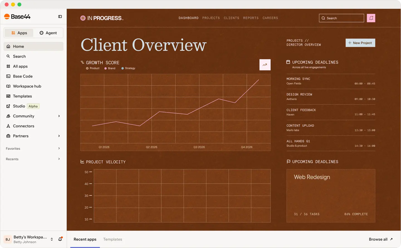The width and height of the screenshot is (401, 248).
Task: Select the Recent apps tab
Action: click(85, 239)
